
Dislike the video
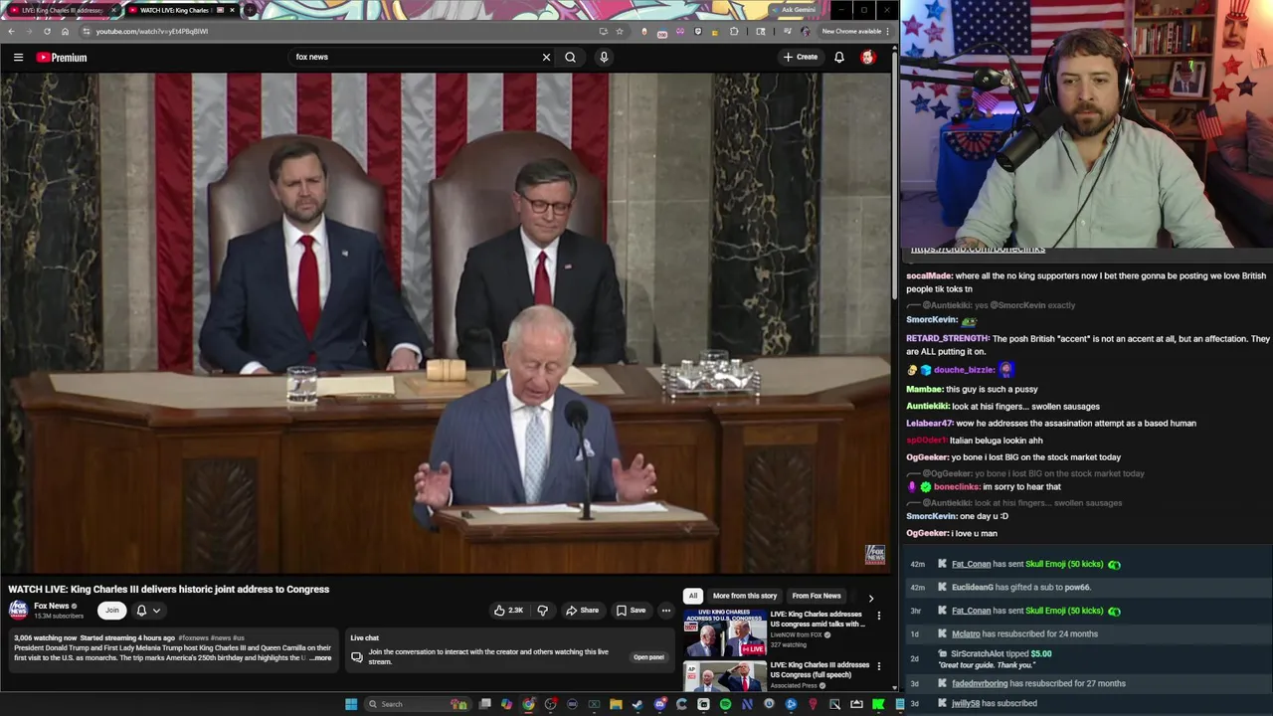point(542,611)
